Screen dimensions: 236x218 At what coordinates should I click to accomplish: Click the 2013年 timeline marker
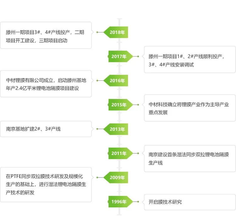(116, 129)
